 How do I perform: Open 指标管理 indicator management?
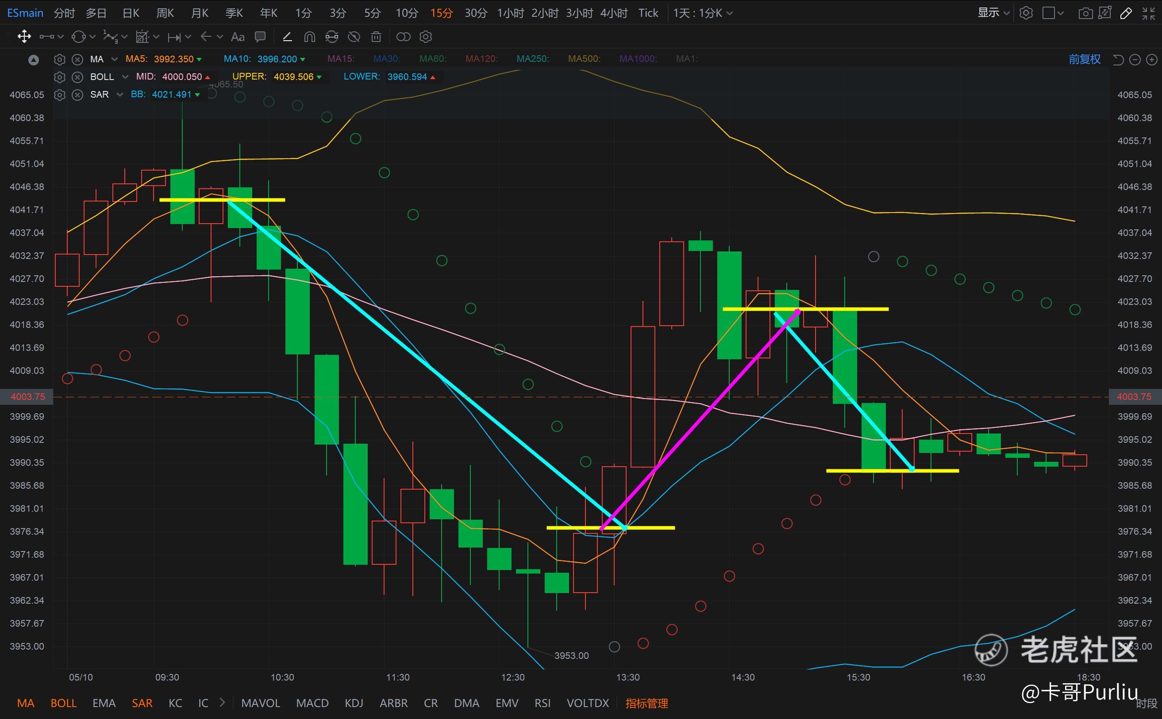(x=646, y=703)
